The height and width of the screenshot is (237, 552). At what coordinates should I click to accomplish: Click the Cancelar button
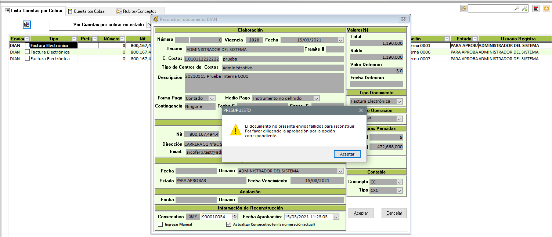click(394, 213)
